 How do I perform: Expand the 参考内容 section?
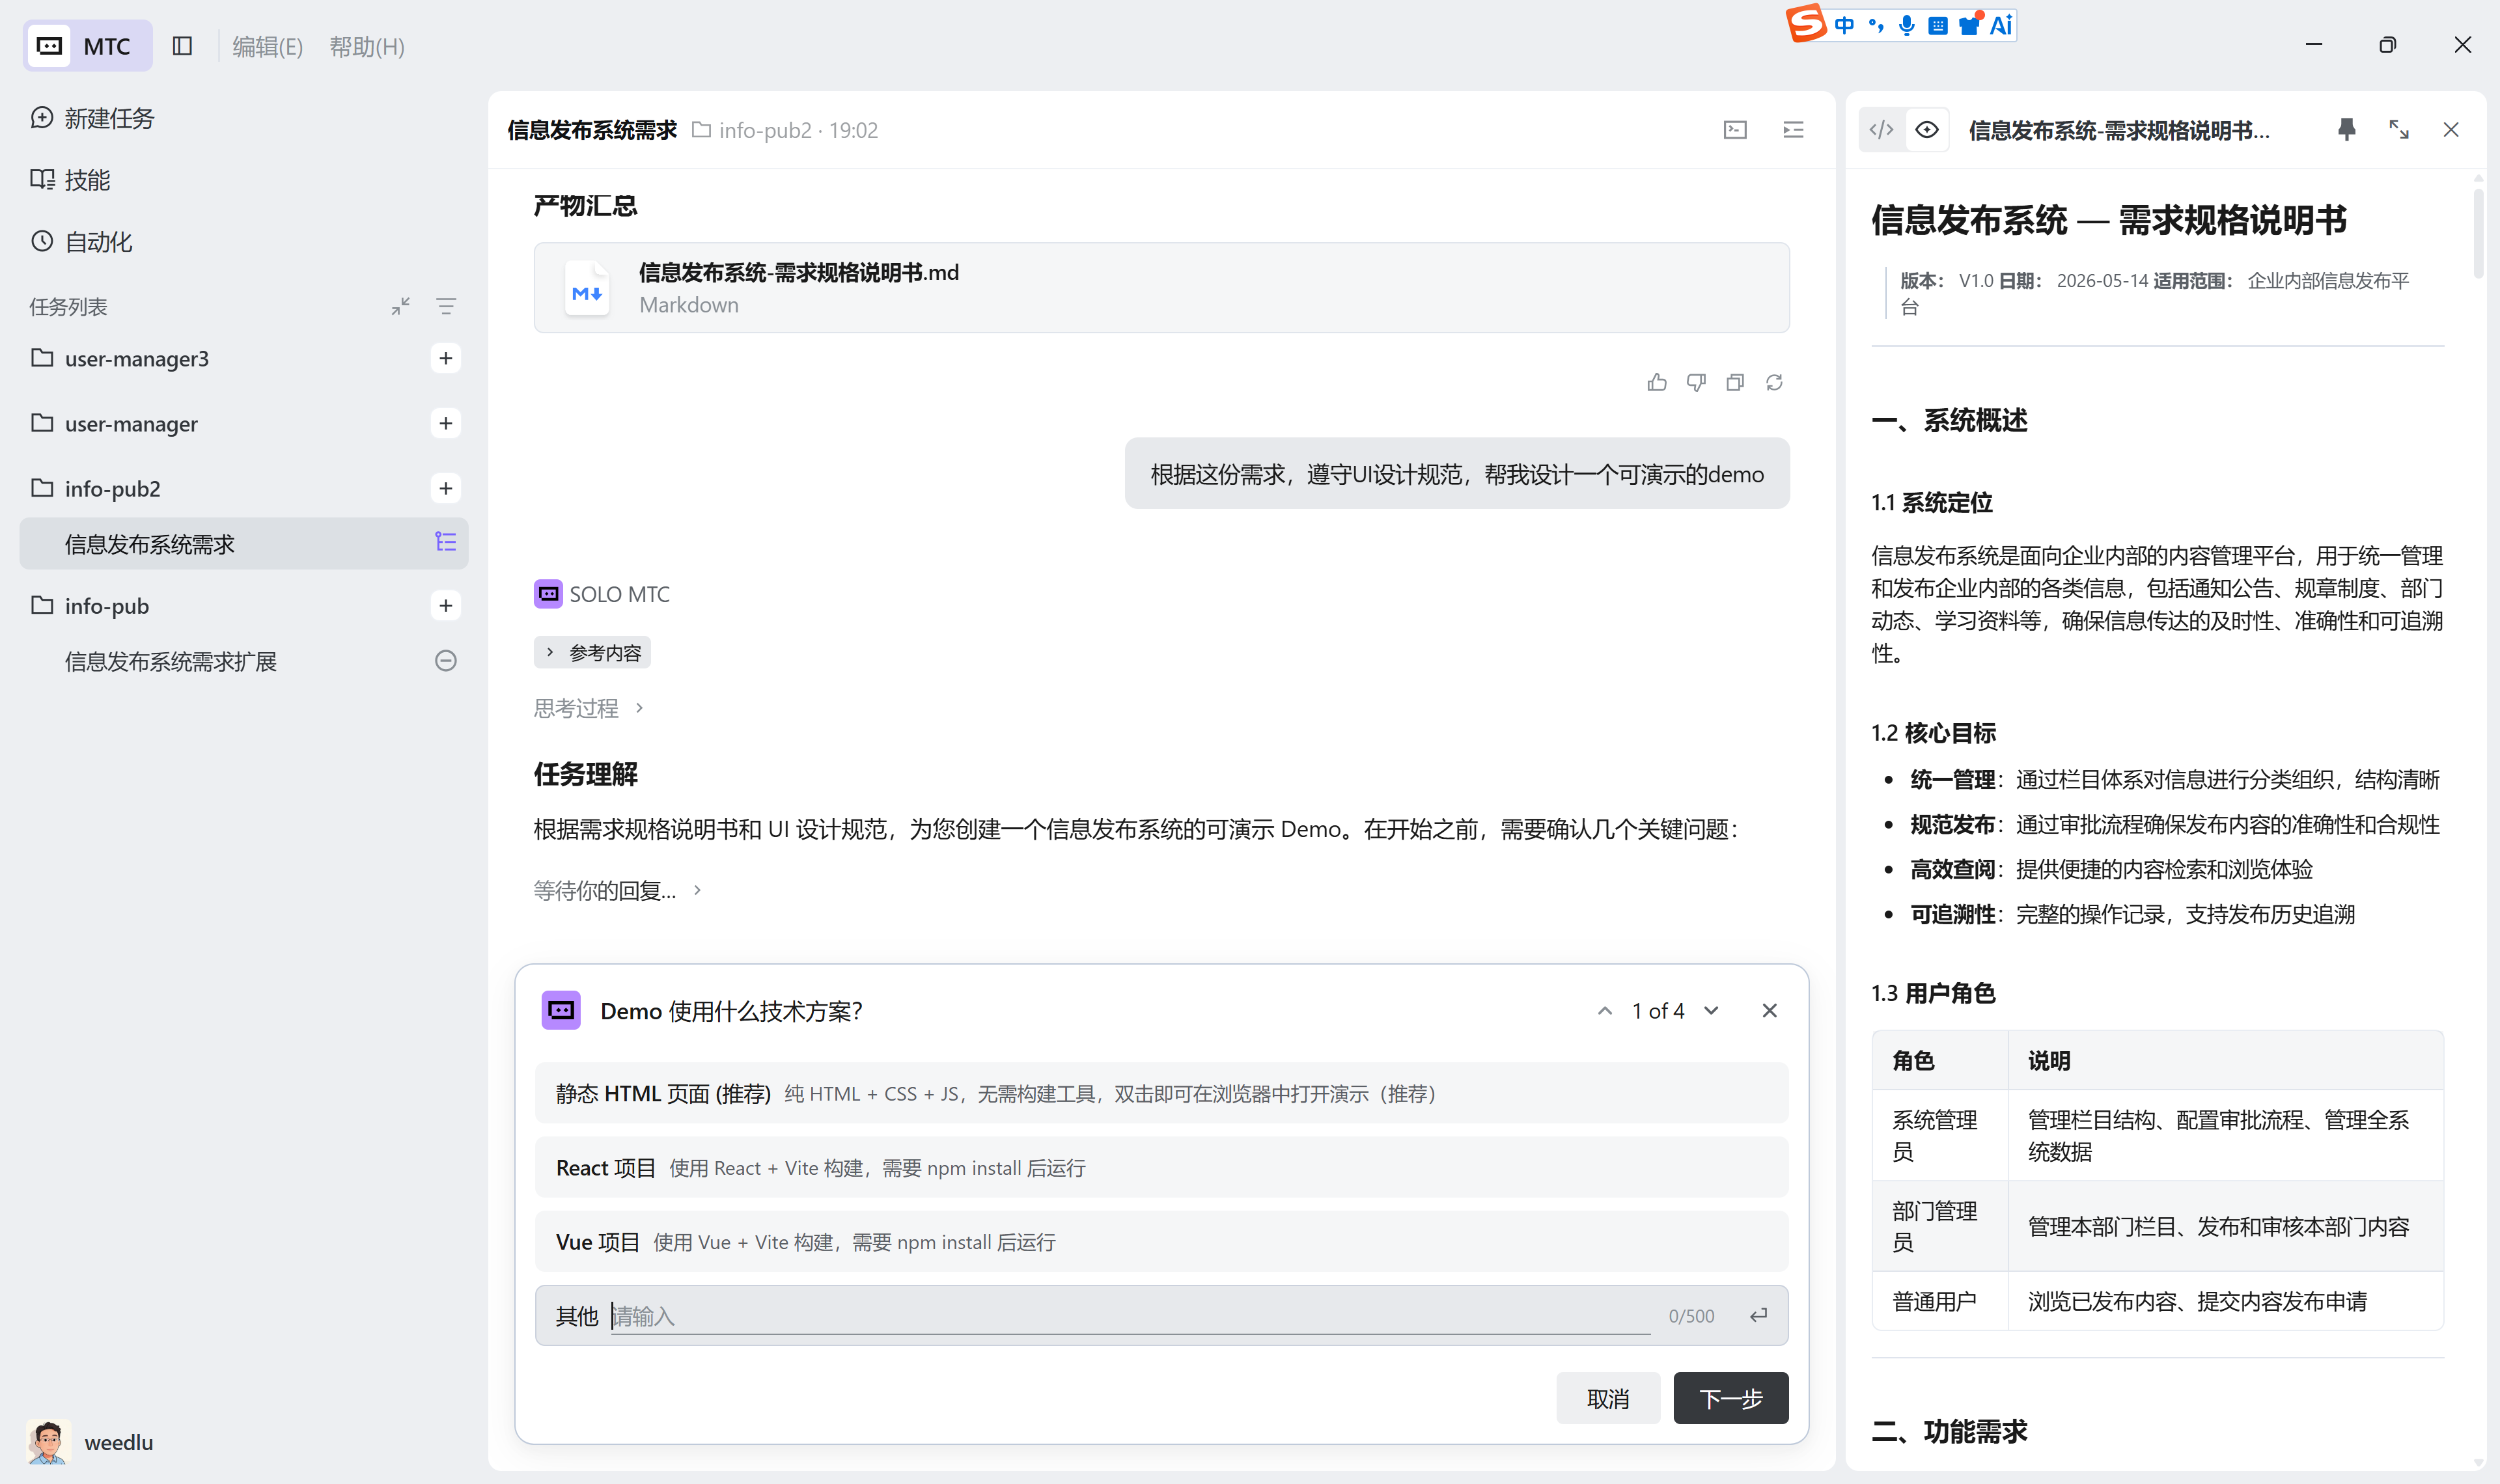[x=592, y=652]
